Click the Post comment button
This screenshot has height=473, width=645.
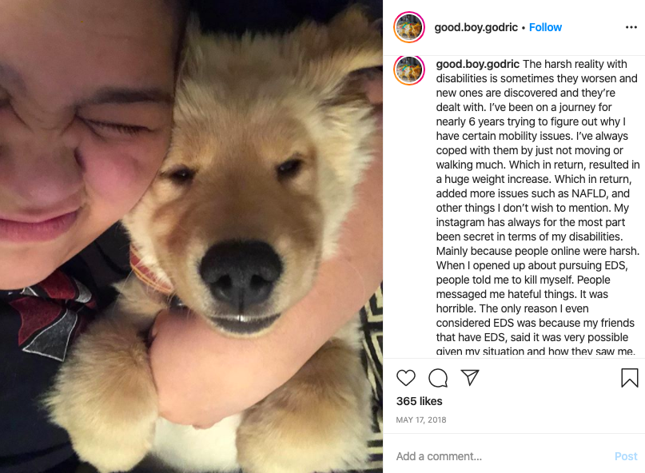tap(626, 456)
